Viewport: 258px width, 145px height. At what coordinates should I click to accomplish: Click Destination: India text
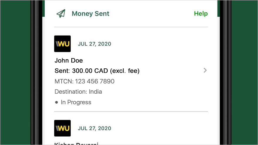pos(78,92)
